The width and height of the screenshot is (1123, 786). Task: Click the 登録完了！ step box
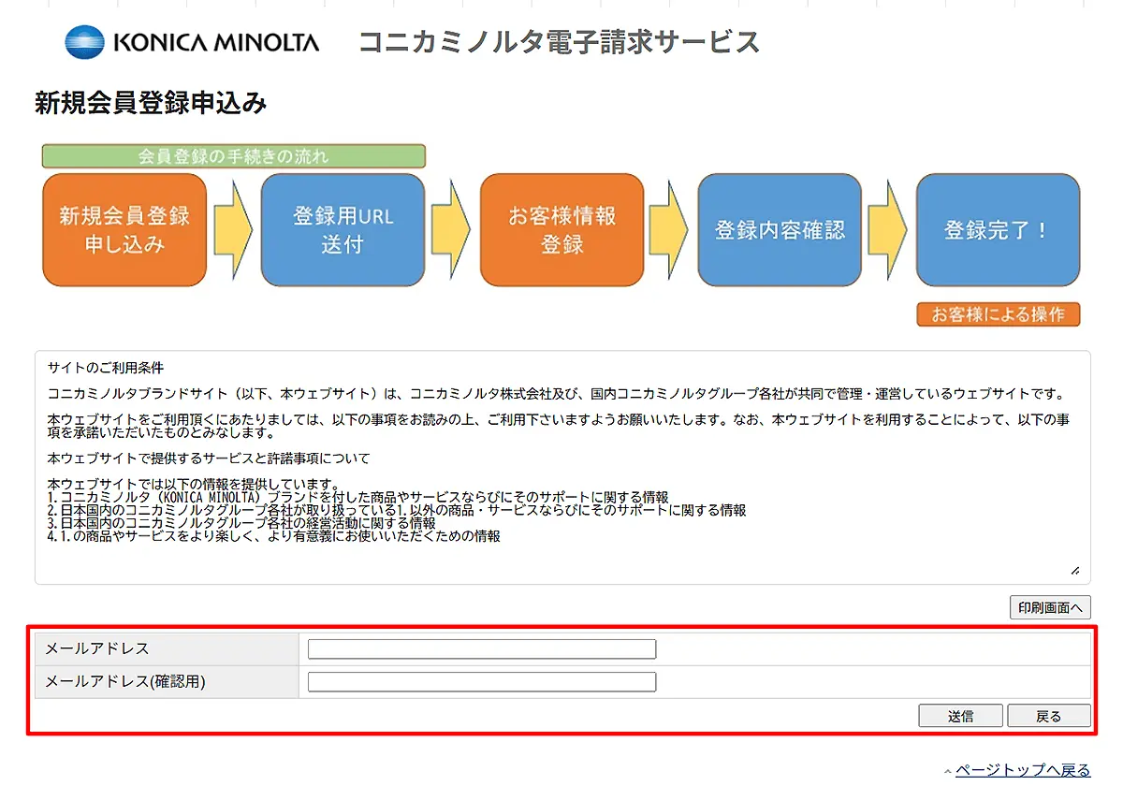998,229
